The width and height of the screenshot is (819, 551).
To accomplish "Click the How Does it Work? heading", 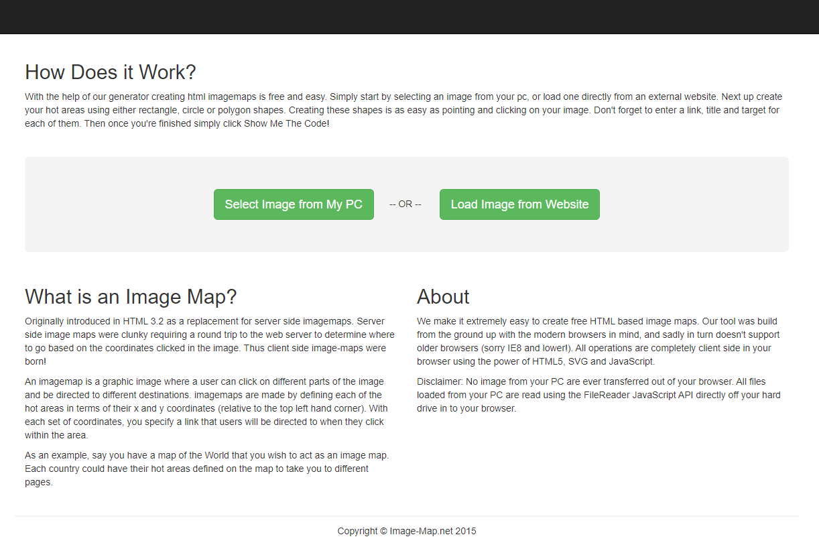I will [111, 72].
